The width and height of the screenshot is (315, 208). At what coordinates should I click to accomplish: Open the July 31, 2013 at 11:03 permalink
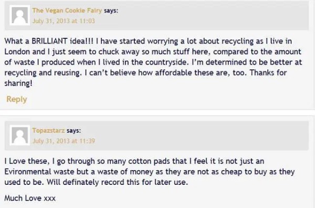[64, 21]
